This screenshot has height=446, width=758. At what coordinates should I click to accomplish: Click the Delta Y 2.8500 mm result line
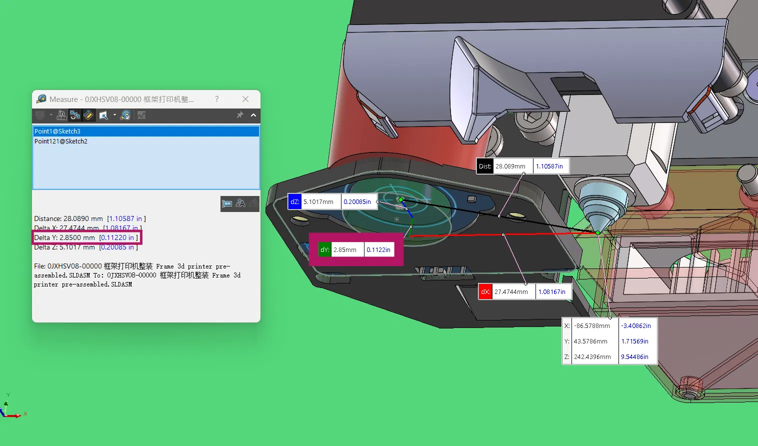86,237
